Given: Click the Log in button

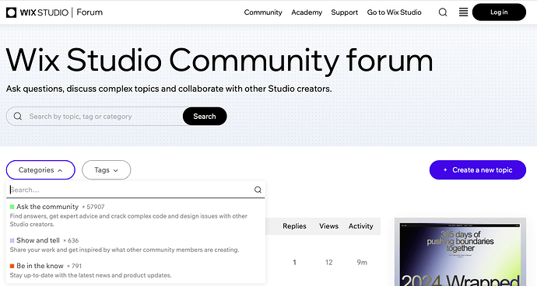Looking at the screenshot, I should coord(499,12).
